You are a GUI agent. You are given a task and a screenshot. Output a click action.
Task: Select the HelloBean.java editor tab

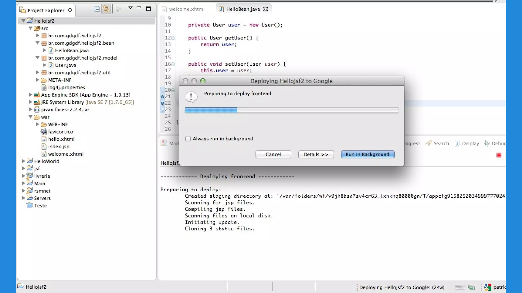tap(243, 9)
